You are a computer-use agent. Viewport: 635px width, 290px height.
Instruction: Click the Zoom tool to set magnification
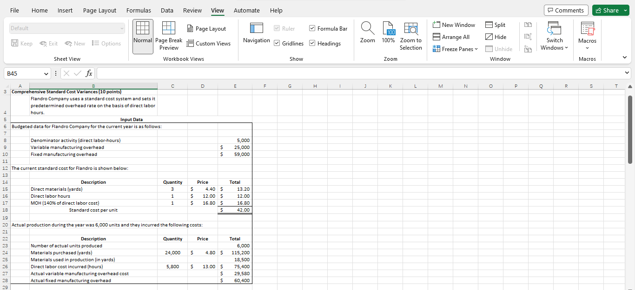tap(367, 33)
